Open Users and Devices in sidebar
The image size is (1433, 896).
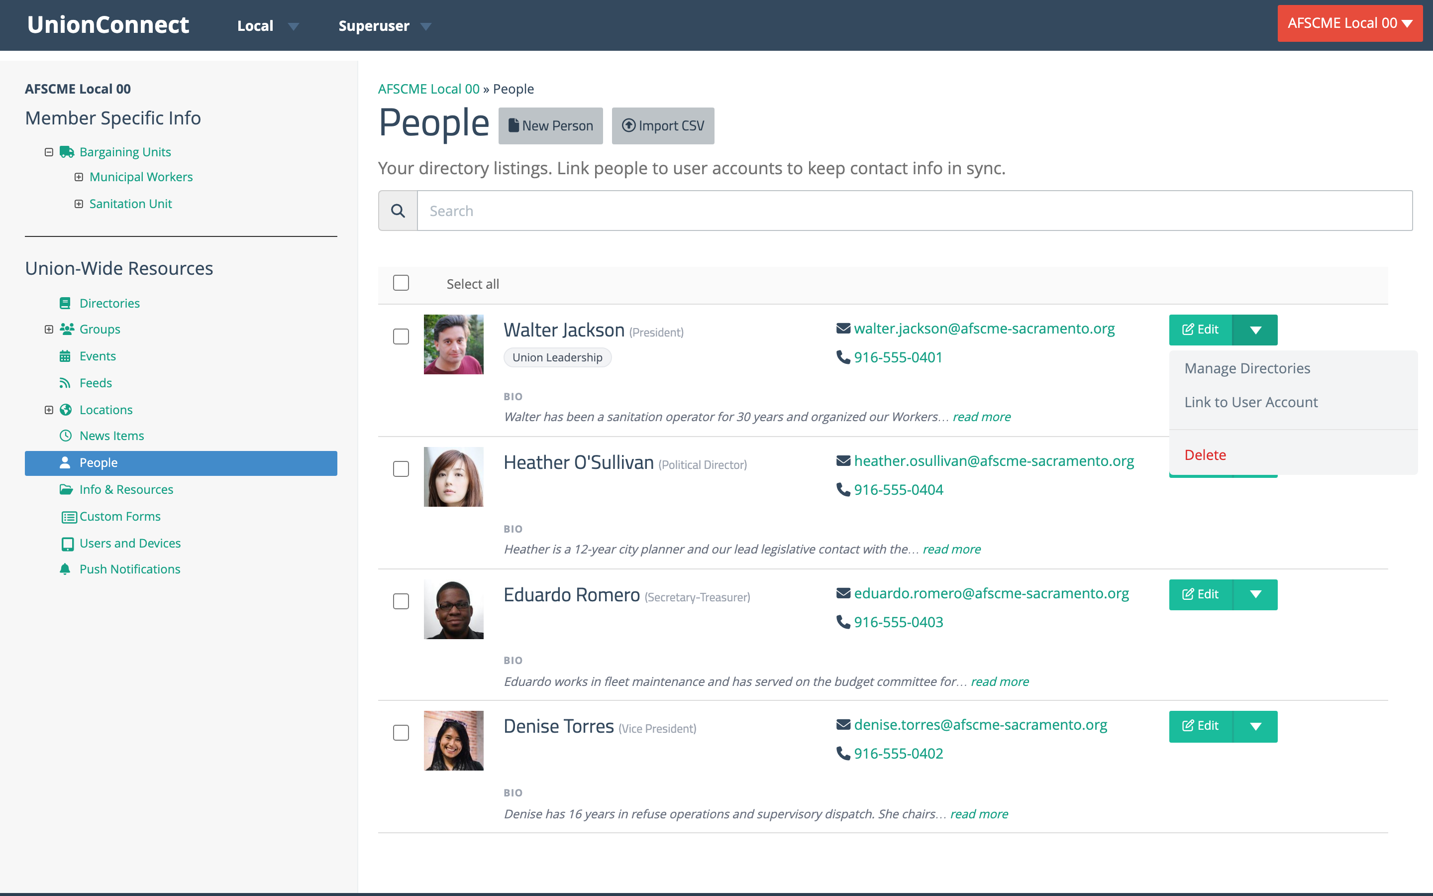(130, 544)
